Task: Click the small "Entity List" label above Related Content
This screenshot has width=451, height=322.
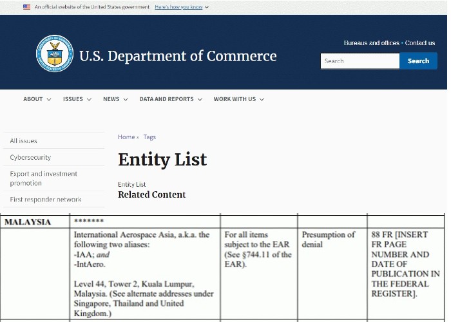Action: (131, 184)
